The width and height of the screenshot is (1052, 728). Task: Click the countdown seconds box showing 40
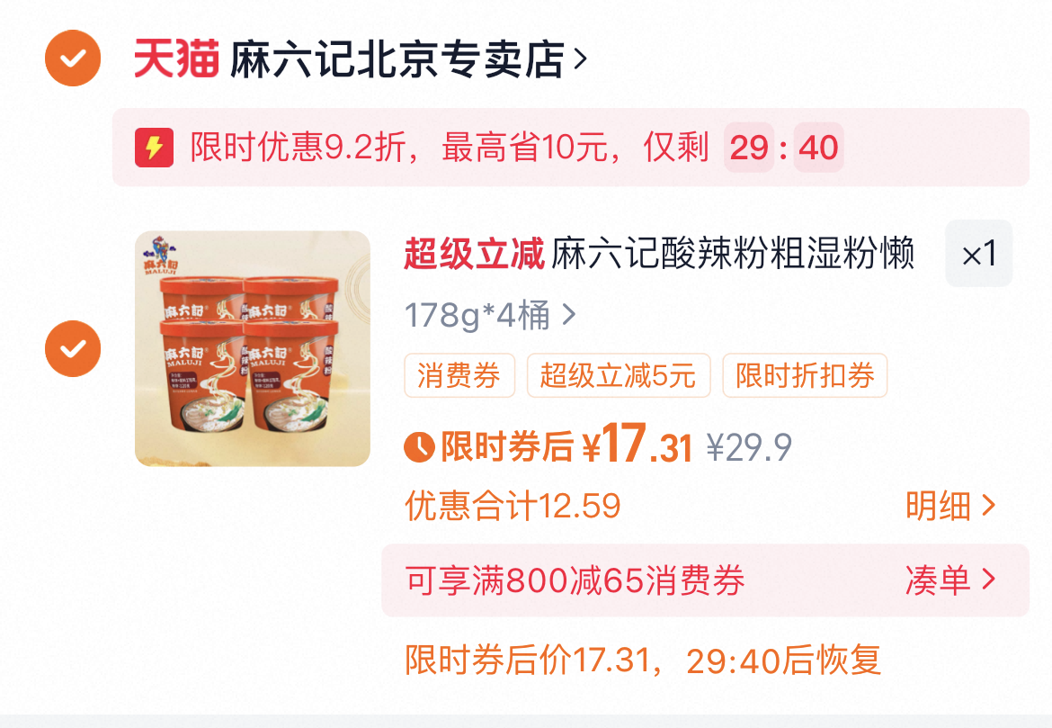click(x=818, y=147)
